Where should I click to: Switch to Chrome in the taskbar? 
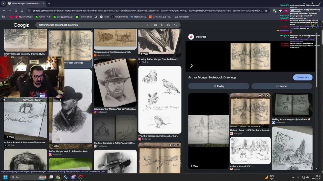58,177
